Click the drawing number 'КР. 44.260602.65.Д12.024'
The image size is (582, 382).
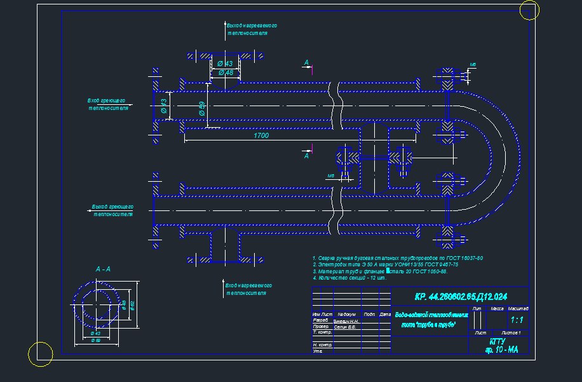[461, 297]
